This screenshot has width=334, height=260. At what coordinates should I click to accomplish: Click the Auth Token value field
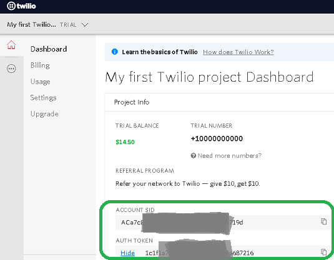[223, 253]
